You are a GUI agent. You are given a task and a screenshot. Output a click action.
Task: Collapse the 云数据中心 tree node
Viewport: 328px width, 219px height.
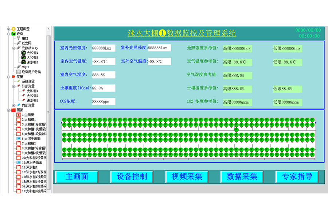point(13,48)
